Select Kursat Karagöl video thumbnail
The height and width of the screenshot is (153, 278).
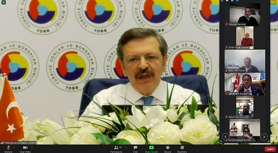245,130
